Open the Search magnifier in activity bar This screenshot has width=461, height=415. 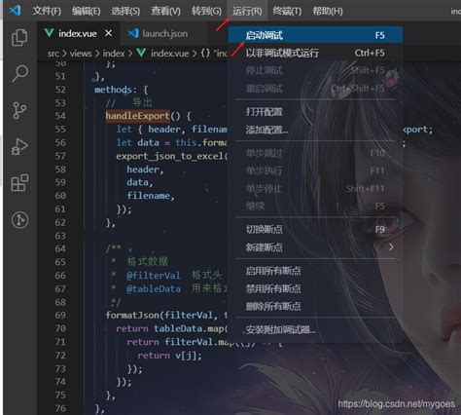19,73
